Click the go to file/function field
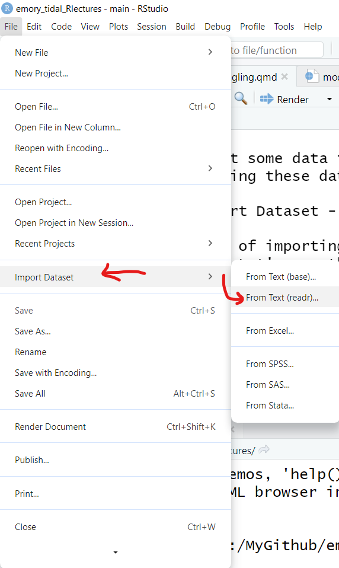The height and width of the screenshot is (568, 339). point(277,50)
